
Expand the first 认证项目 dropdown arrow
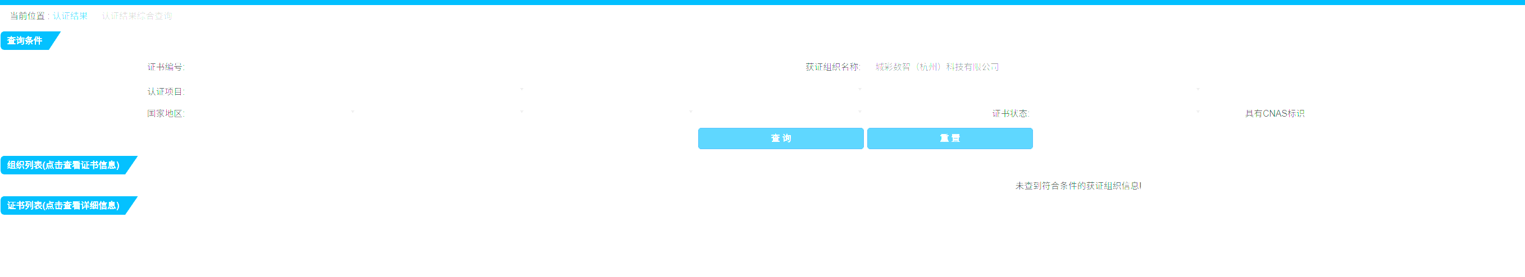click(x=522, y=90)
